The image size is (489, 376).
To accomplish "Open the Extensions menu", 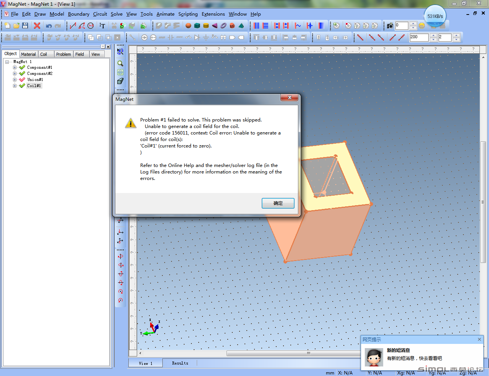I will 213,14.
